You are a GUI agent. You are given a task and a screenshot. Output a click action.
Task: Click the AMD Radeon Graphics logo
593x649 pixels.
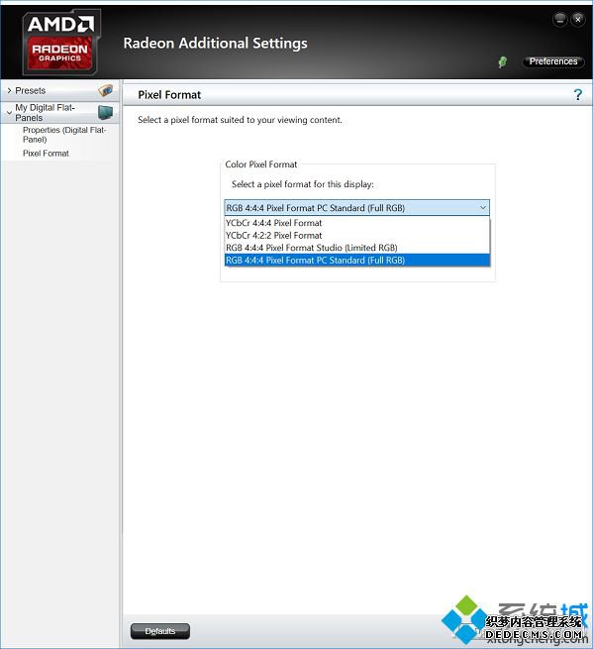pos(61,43)
